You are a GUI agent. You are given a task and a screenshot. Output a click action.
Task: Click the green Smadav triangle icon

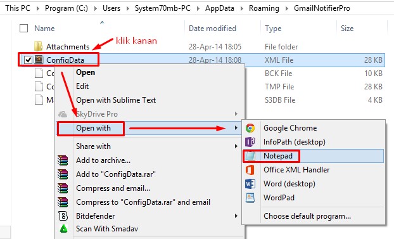pos(63,228)
